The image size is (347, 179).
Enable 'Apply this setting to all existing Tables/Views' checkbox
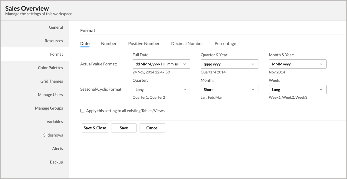(x=82, y=111)
